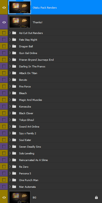Click the lock icon on BG layer

coord(96,197)
